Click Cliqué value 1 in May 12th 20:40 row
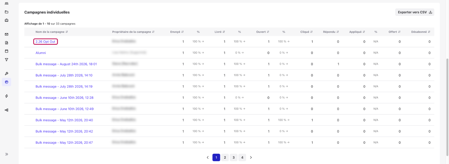Viewport: 449px width, 164px height. click(x=312, y=120)
